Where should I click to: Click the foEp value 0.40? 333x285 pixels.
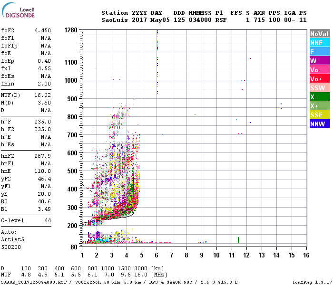[44, 61]
